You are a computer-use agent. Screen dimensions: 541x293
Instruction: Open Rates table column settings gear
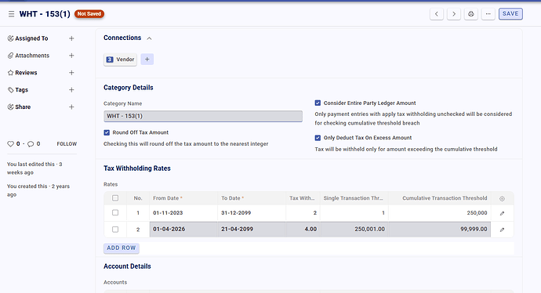pos(502,198)
